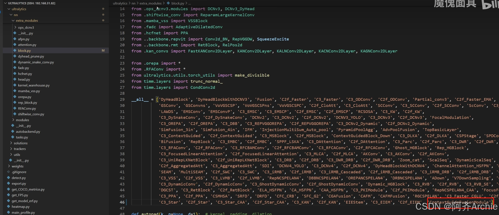Click the .gitignore file icon
The image size is (499, 215).
8,172
